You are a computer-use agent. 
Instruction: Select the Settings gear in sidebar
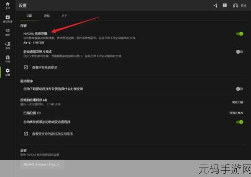[x=8, y=72]
